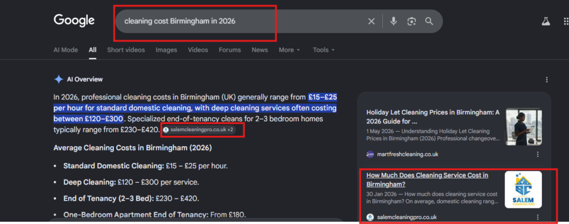Open options for martfreshcleaning.co.uk result
Screen dimensions: 569x224
point(537,155)
